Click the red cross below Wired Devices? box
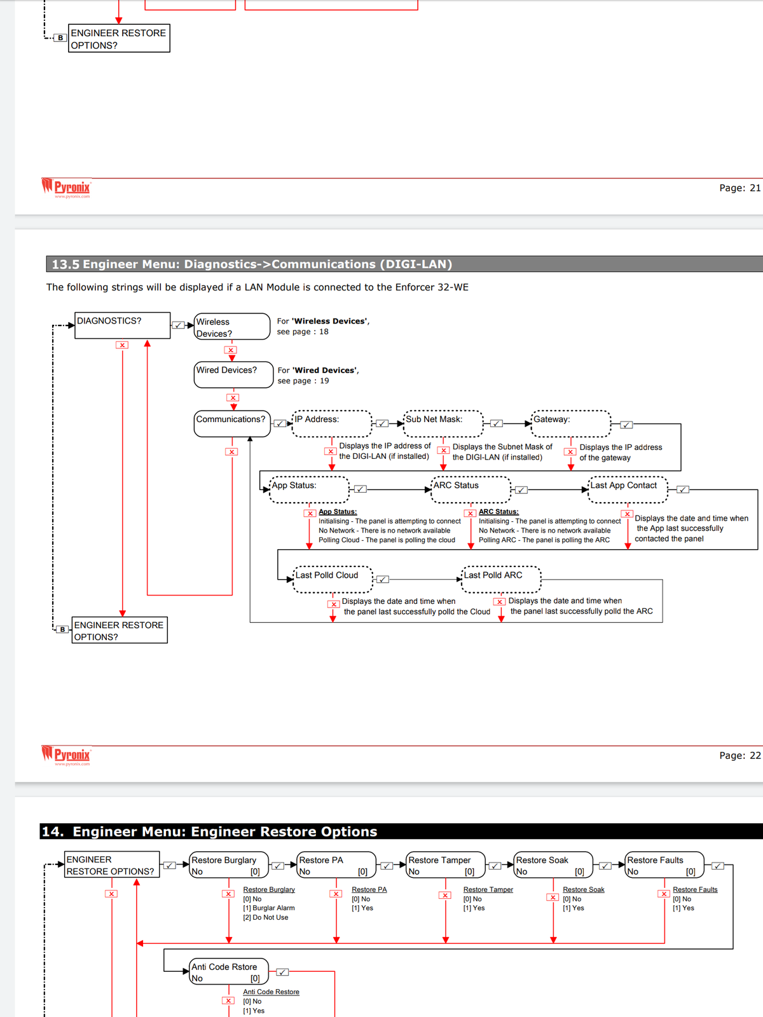763x1017 pixels. 233,398
